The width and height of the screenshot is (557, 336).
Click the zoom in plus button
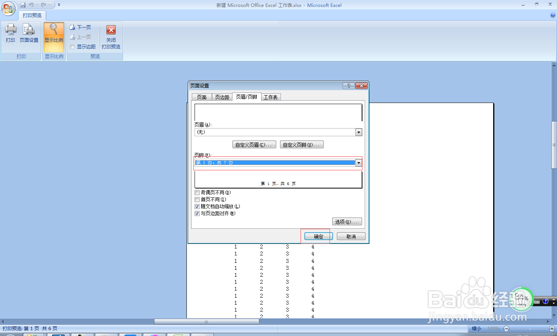point(552,329)
